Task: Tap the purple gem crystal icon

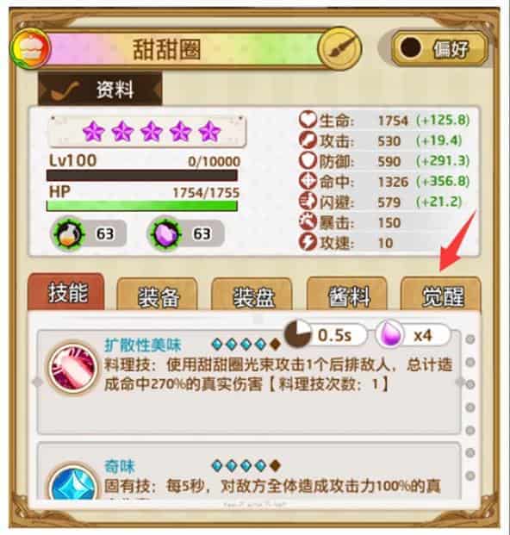Action: [x=165, y=233]
